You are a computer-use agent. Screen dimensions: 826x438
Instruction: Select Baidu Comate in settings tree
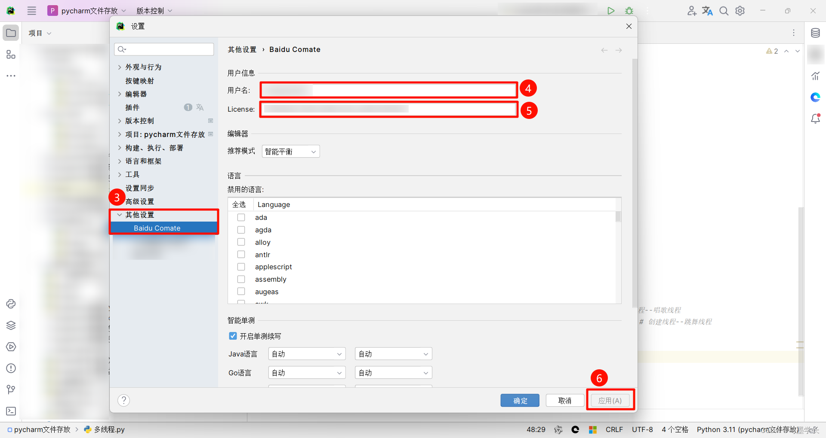[164, 228]
